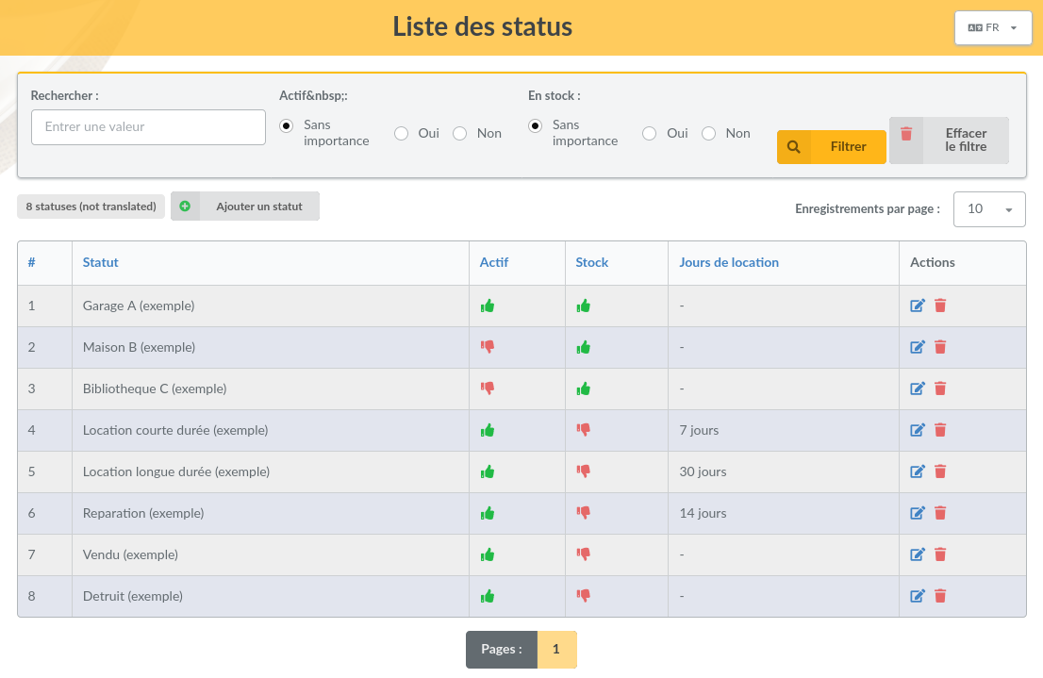Delete the Vendu (exemple) status
Screen dimensions: 1043x678
pyautogui.click(x=940, y=554)
